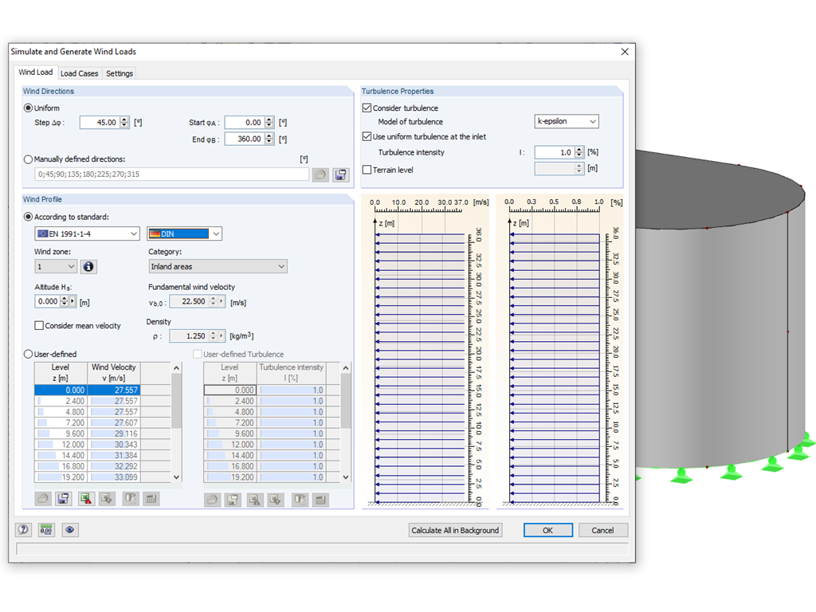This screenshot has width=816, height=612.
Task: Open a saved wind direction list file
Action: [320, 174]
